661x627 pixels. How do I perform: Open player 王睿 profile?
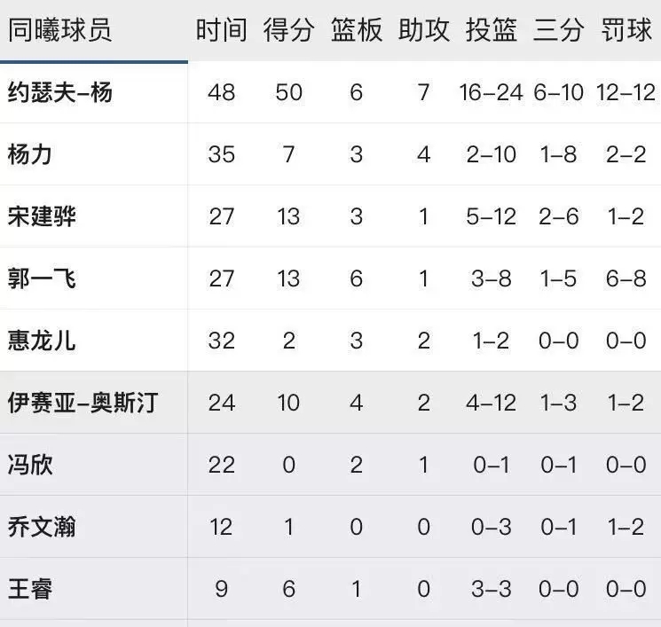[x=30, y=589]
